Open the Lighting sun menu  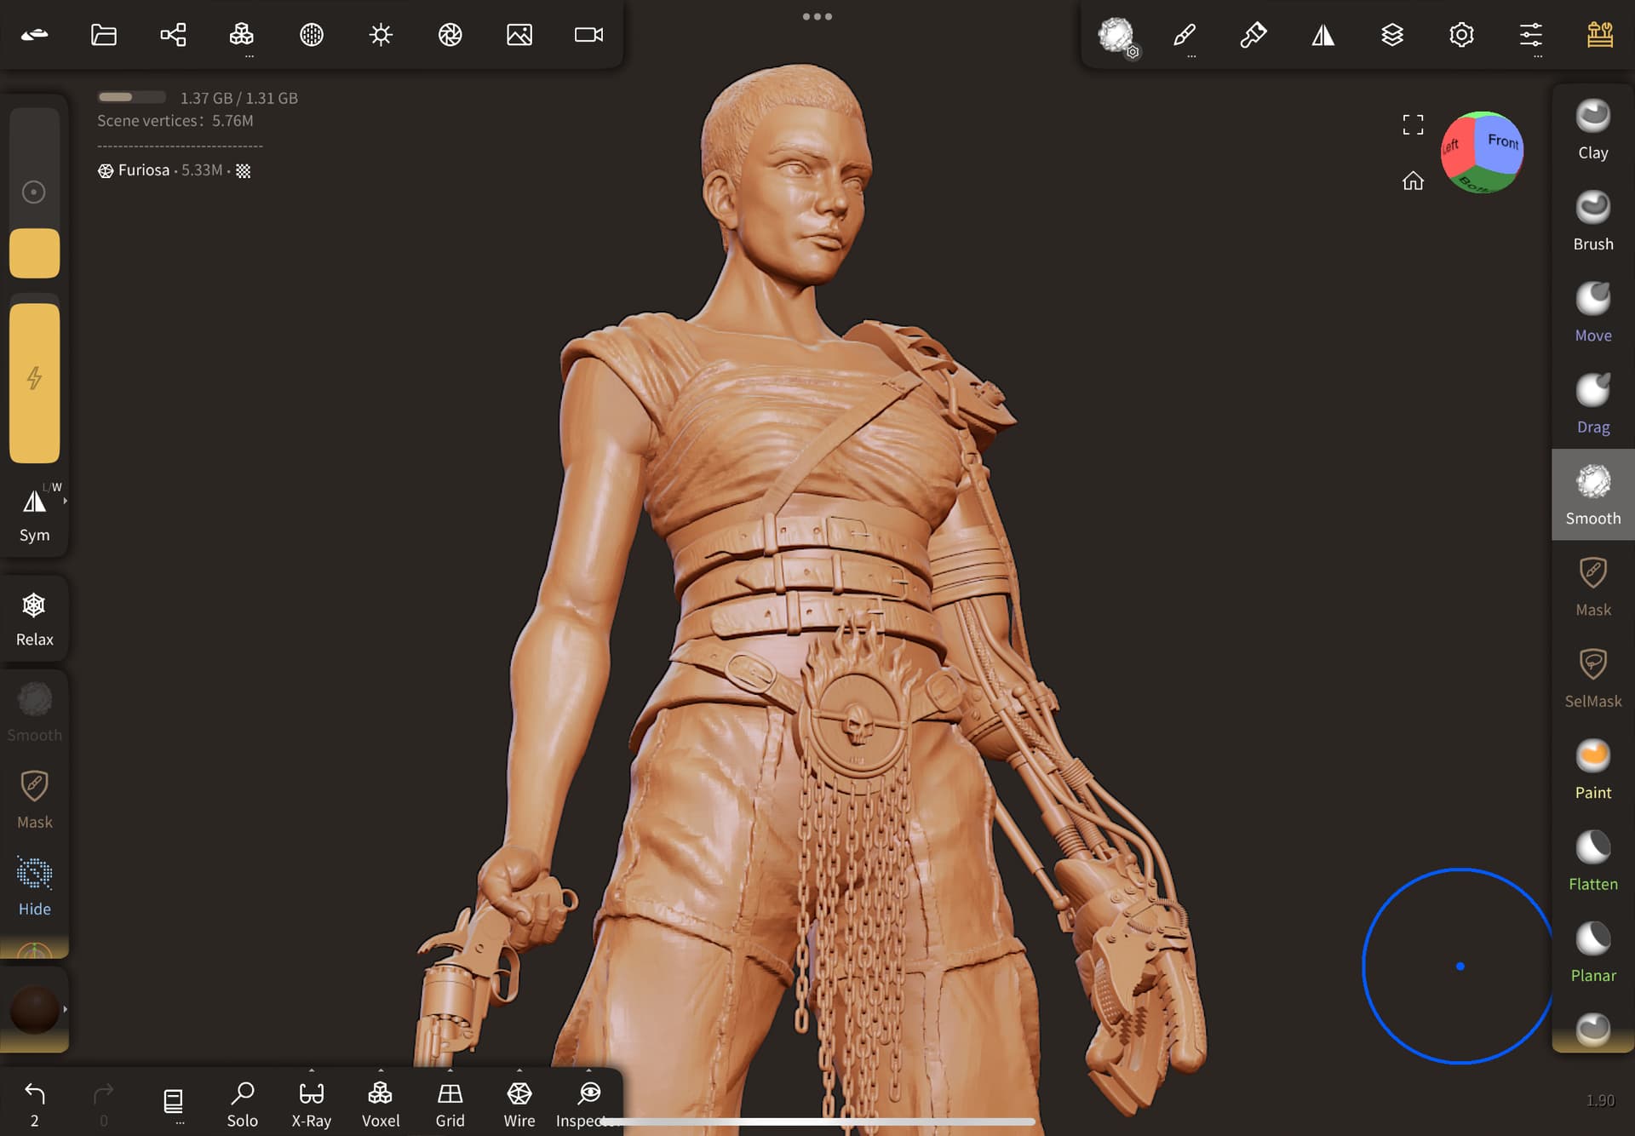pyautogui.click(x=381, y=35)
